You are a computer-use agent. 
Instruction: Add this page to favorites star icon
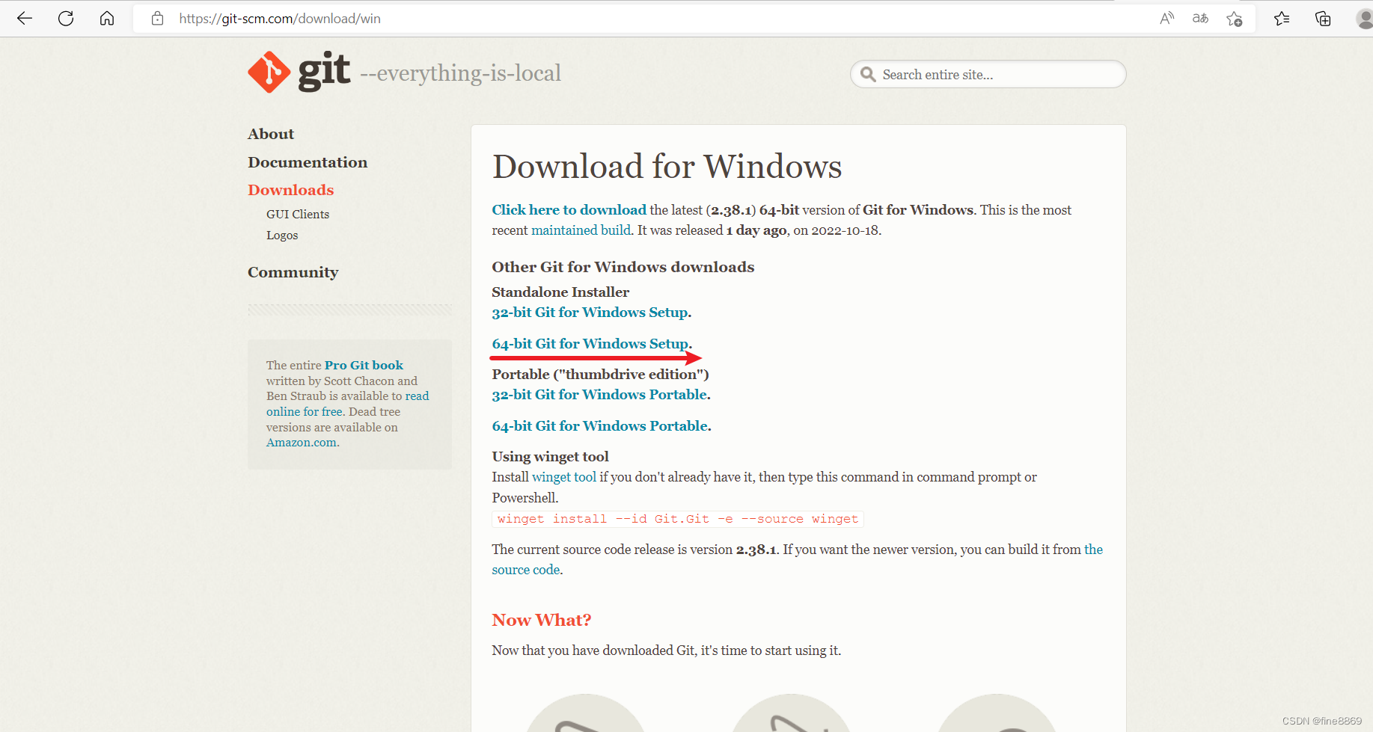click(1235, 19)
